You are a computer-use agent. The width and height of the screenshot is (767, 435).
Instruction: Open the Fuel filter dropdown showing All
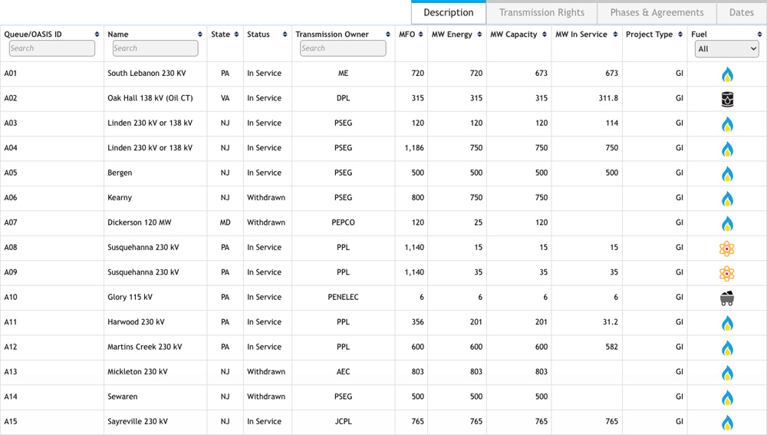pos(726,48)
